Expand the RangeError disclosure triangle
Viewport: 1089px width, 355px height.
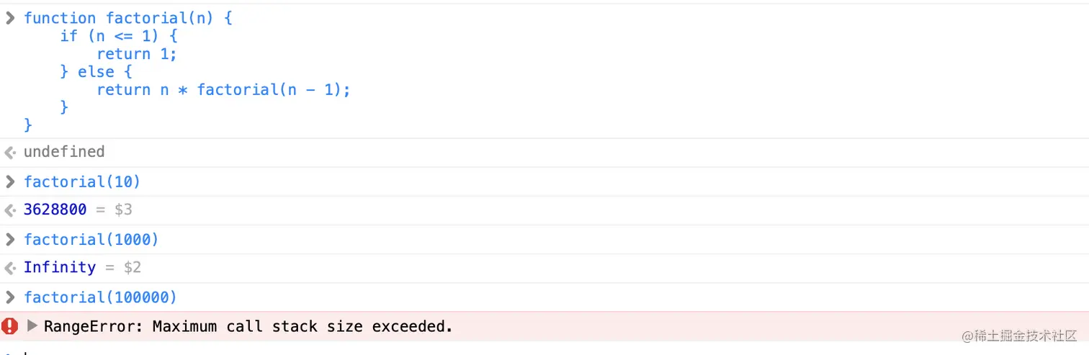[x=32, y=326]
